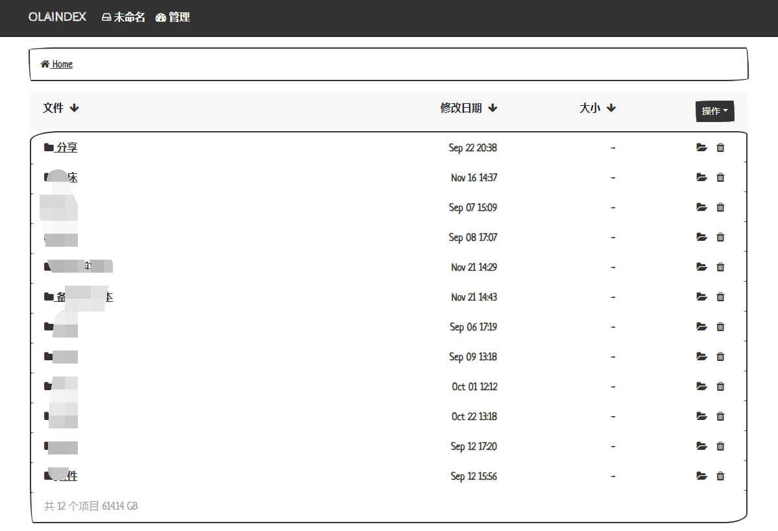
Task: Click the house icon in the breadcrumb
Action: 44,64
